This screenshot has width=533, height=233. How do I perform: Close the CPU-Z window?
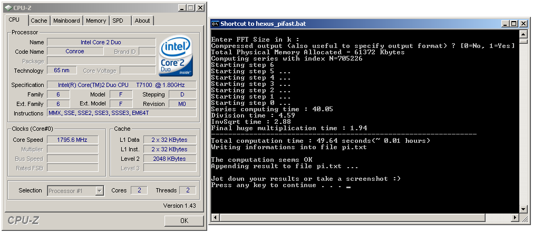click(200, 7)
